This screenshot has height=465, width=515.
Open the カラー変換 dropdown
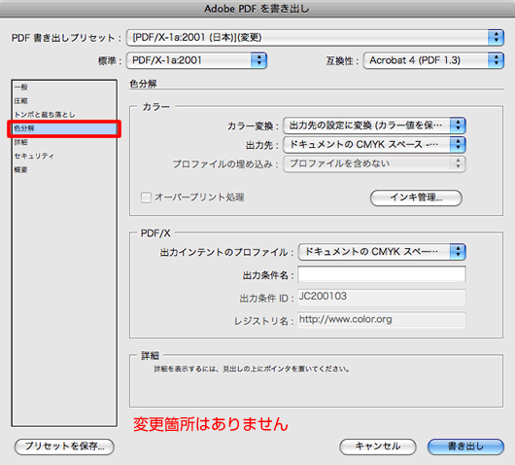click(374, 125)
